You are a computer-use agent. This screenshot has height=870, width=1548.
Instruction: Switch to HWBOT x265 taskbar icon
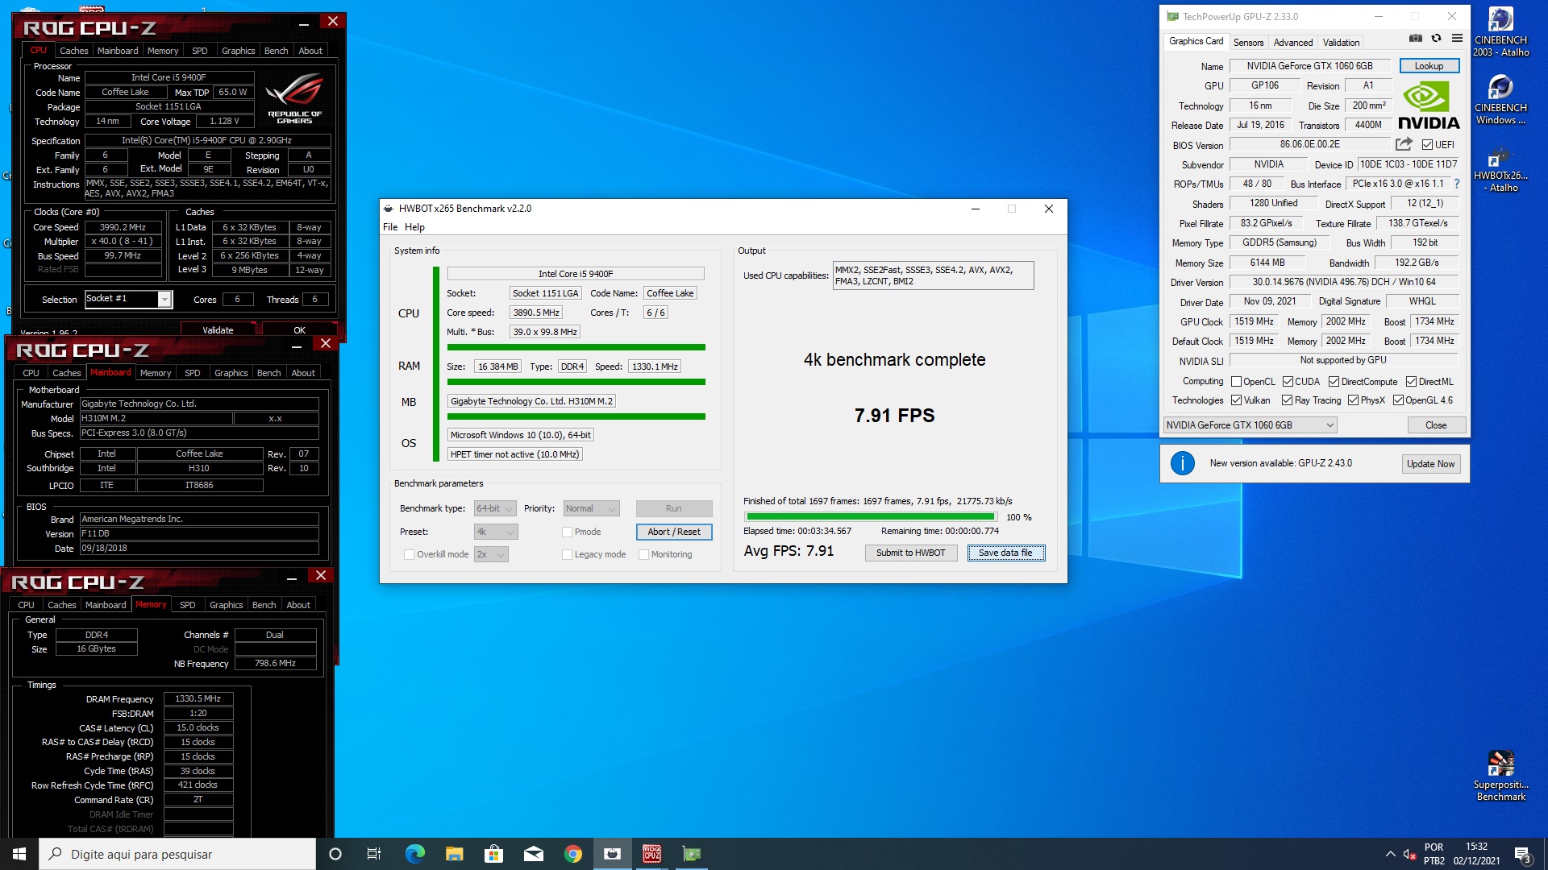click(612, 854)
